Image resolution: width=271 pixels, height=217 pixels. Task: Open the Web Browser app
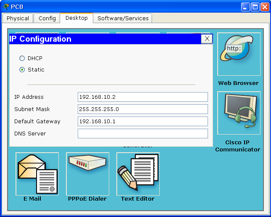click(x=239, y=54)
